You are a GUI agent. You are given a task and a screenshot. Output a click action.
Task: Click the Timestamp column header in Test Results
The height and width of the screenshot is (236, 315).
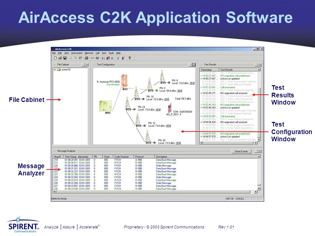(x=209, y=69)
